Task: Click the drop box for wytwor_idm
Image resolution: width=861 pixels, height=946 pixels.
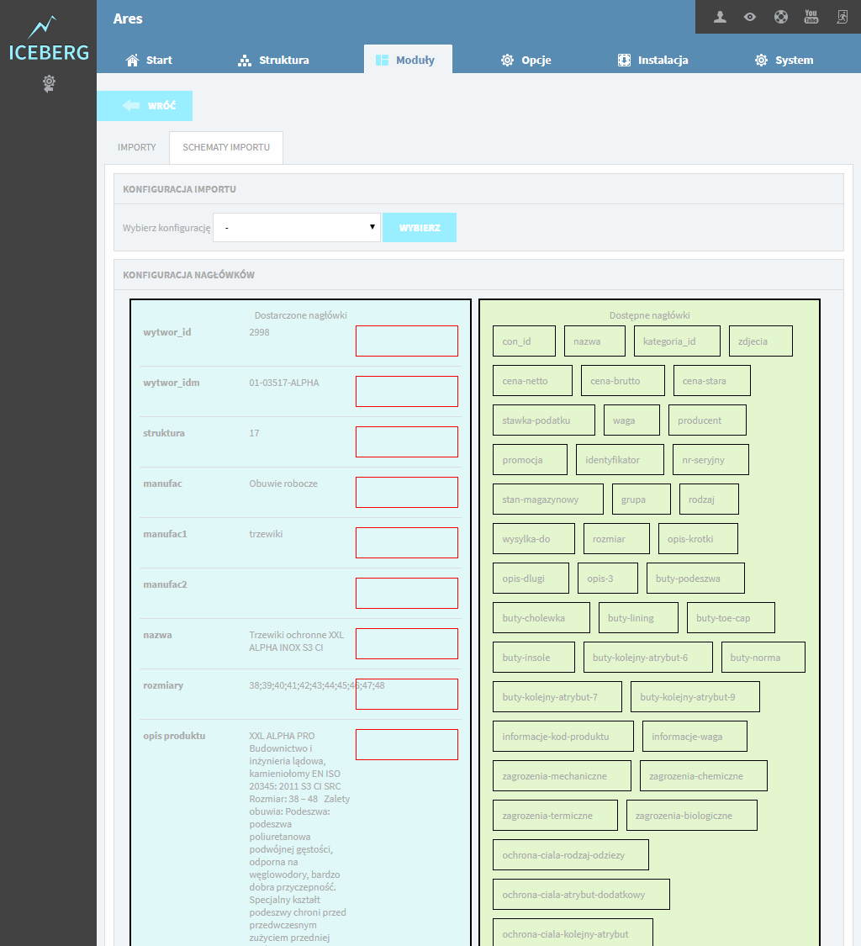Action: (407, 392)
